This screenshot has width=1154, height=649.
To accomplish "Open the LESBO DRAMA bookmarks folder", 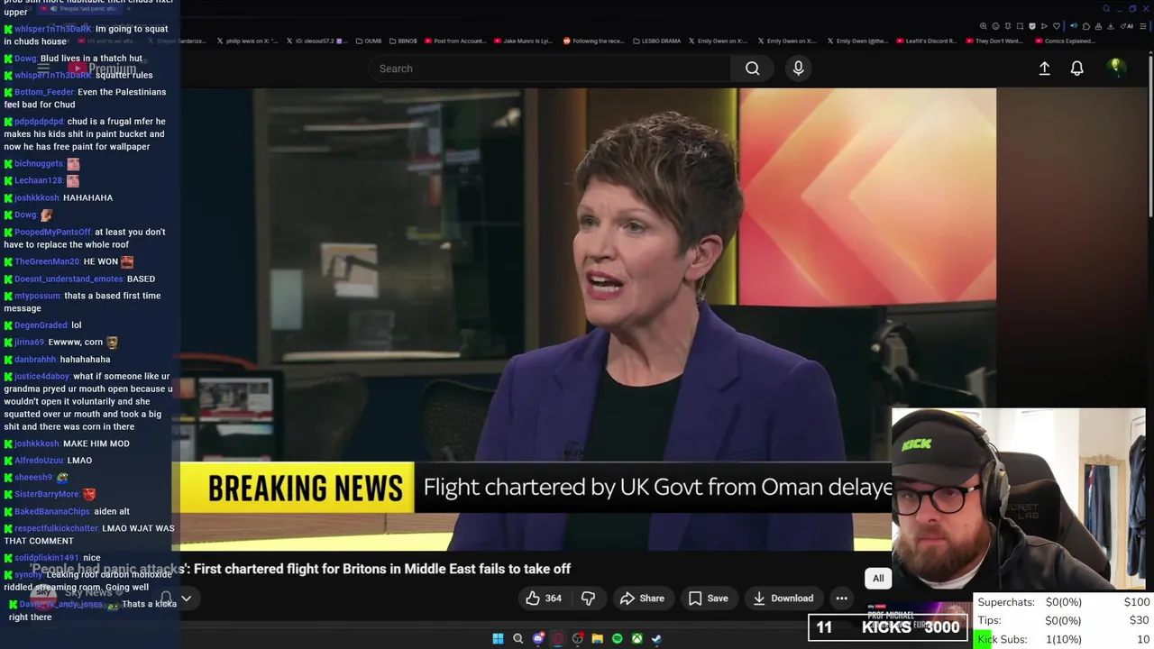I will click(657, 41).
